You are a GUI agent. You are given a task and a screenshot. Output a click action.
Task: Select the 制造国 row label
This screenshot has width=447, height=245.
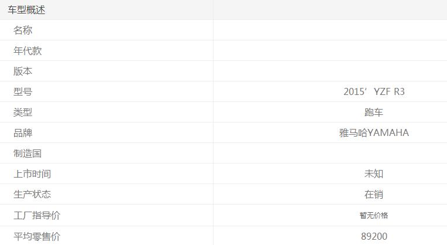(27, 154)
